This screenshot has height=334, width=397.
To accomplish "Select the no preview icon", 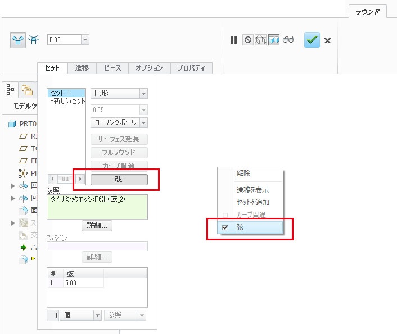I will (x=247, y=40).
